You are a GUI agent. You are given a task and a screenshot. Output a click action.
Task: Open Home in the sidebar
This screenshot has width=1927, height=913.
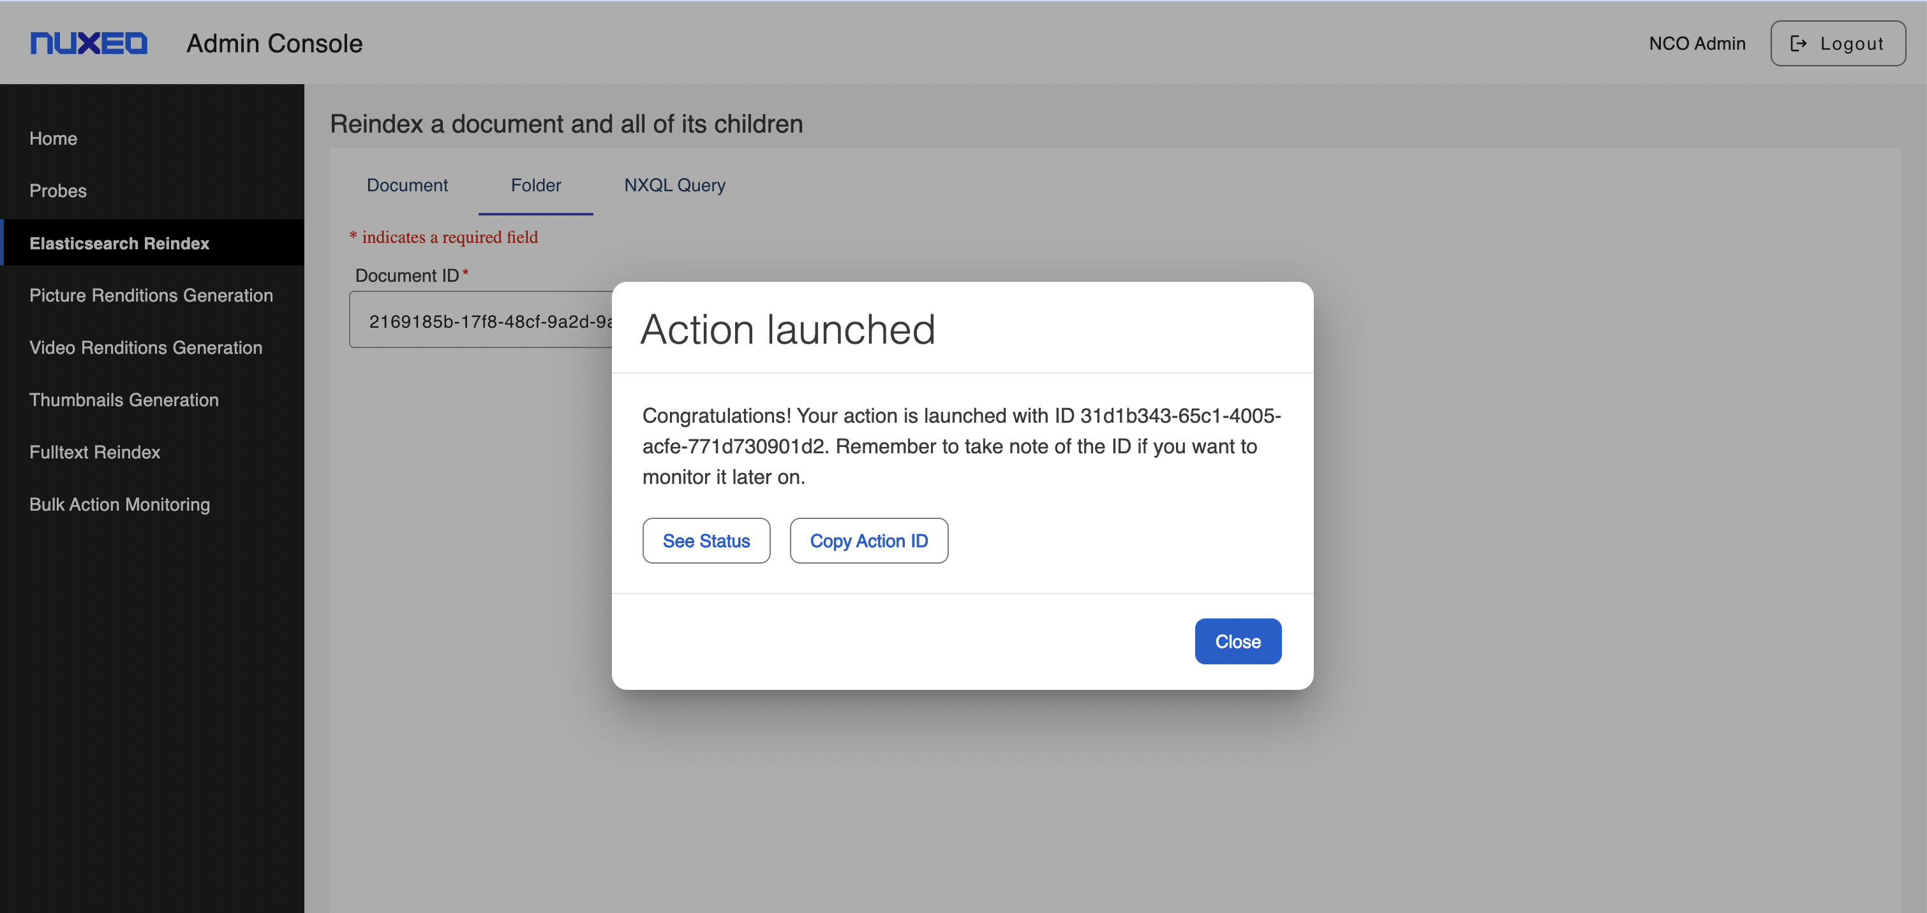53,138
